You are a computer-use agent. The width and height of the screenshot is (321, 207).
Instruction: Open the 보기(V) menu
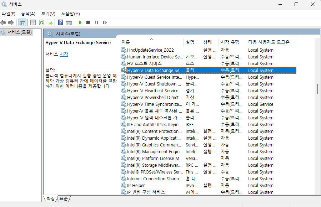48,14
